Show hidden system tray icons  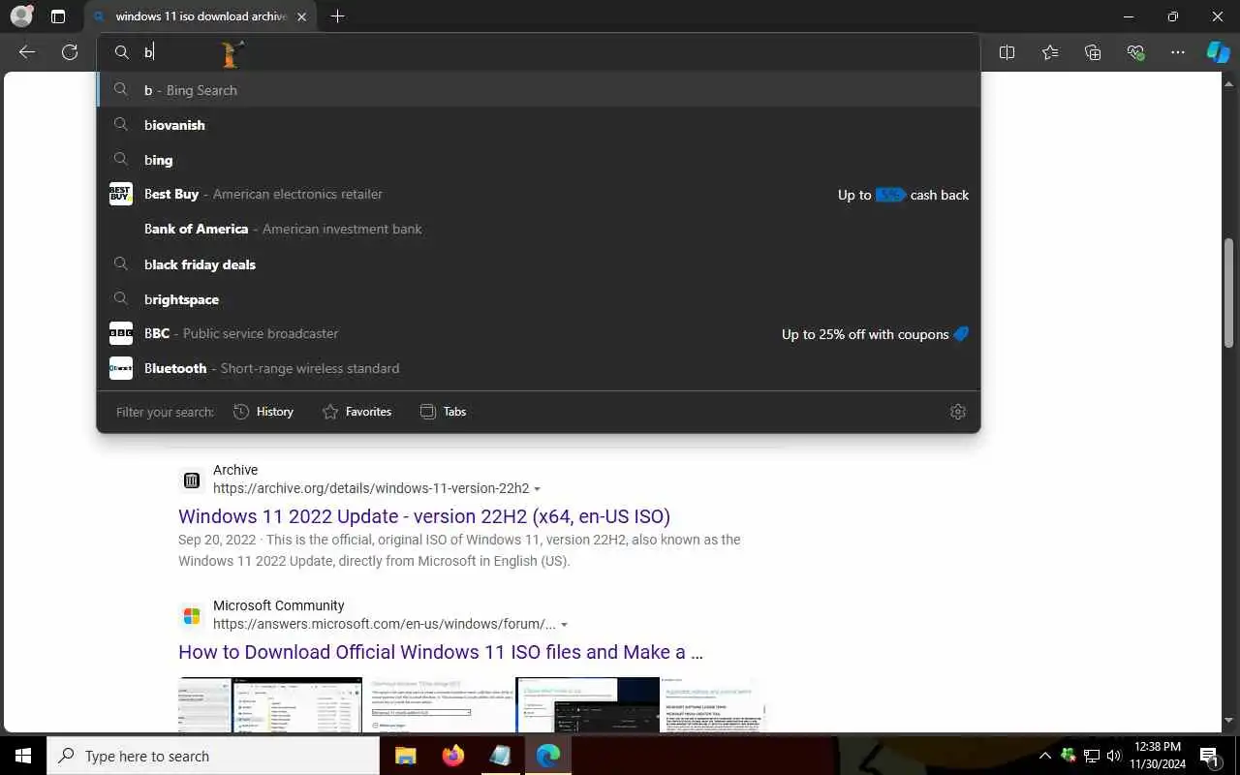pos(1045,756)
